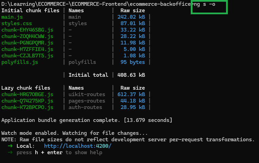Click the polyfills.js file name

tap(20, 62)
